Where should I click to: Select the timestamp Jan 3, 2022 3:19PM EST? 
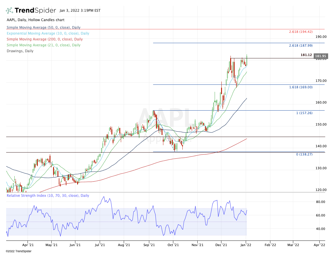tap(80, 11)
